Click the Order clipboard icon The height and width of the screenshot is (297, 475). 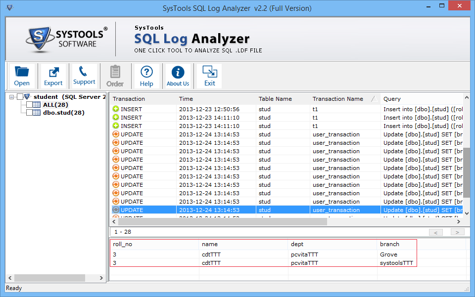pyautogui.click(x=115, y=76)
